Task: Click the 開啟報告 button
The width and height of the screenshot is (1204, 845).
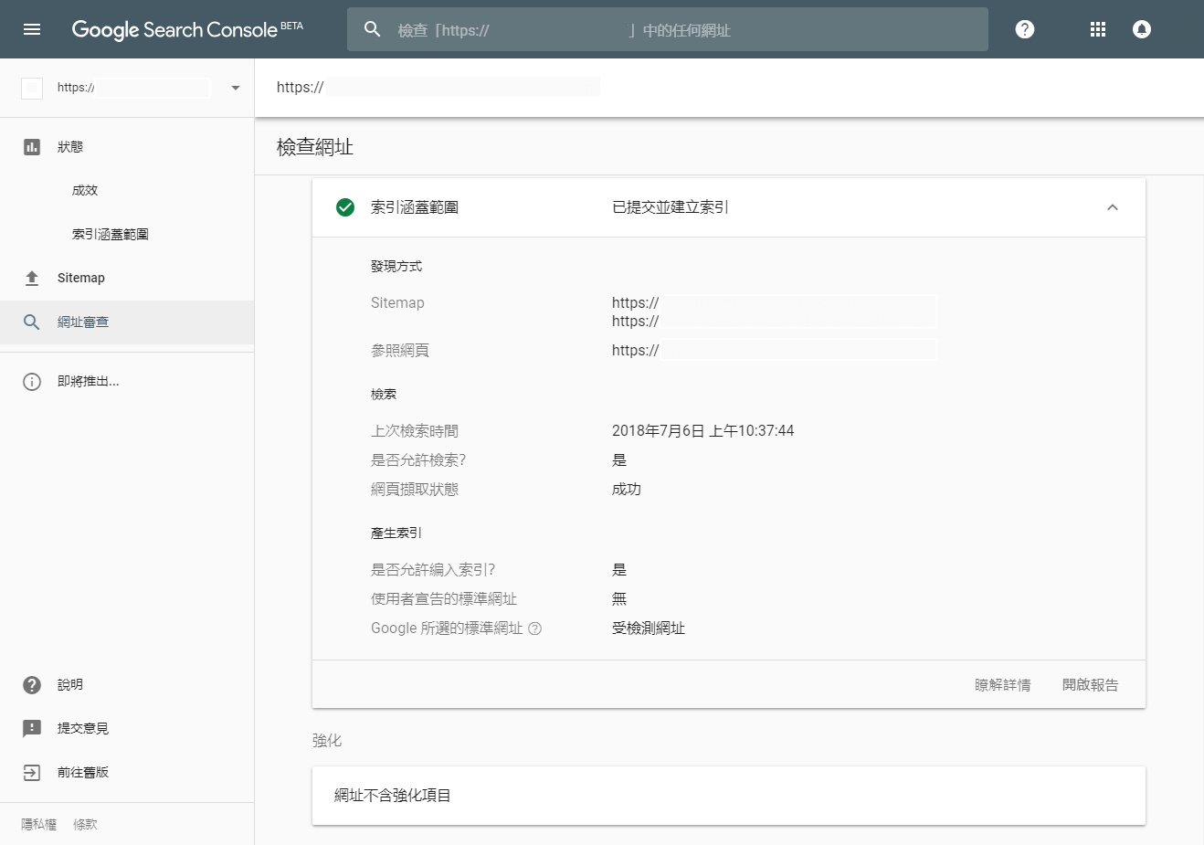Action: (1090, 684)
